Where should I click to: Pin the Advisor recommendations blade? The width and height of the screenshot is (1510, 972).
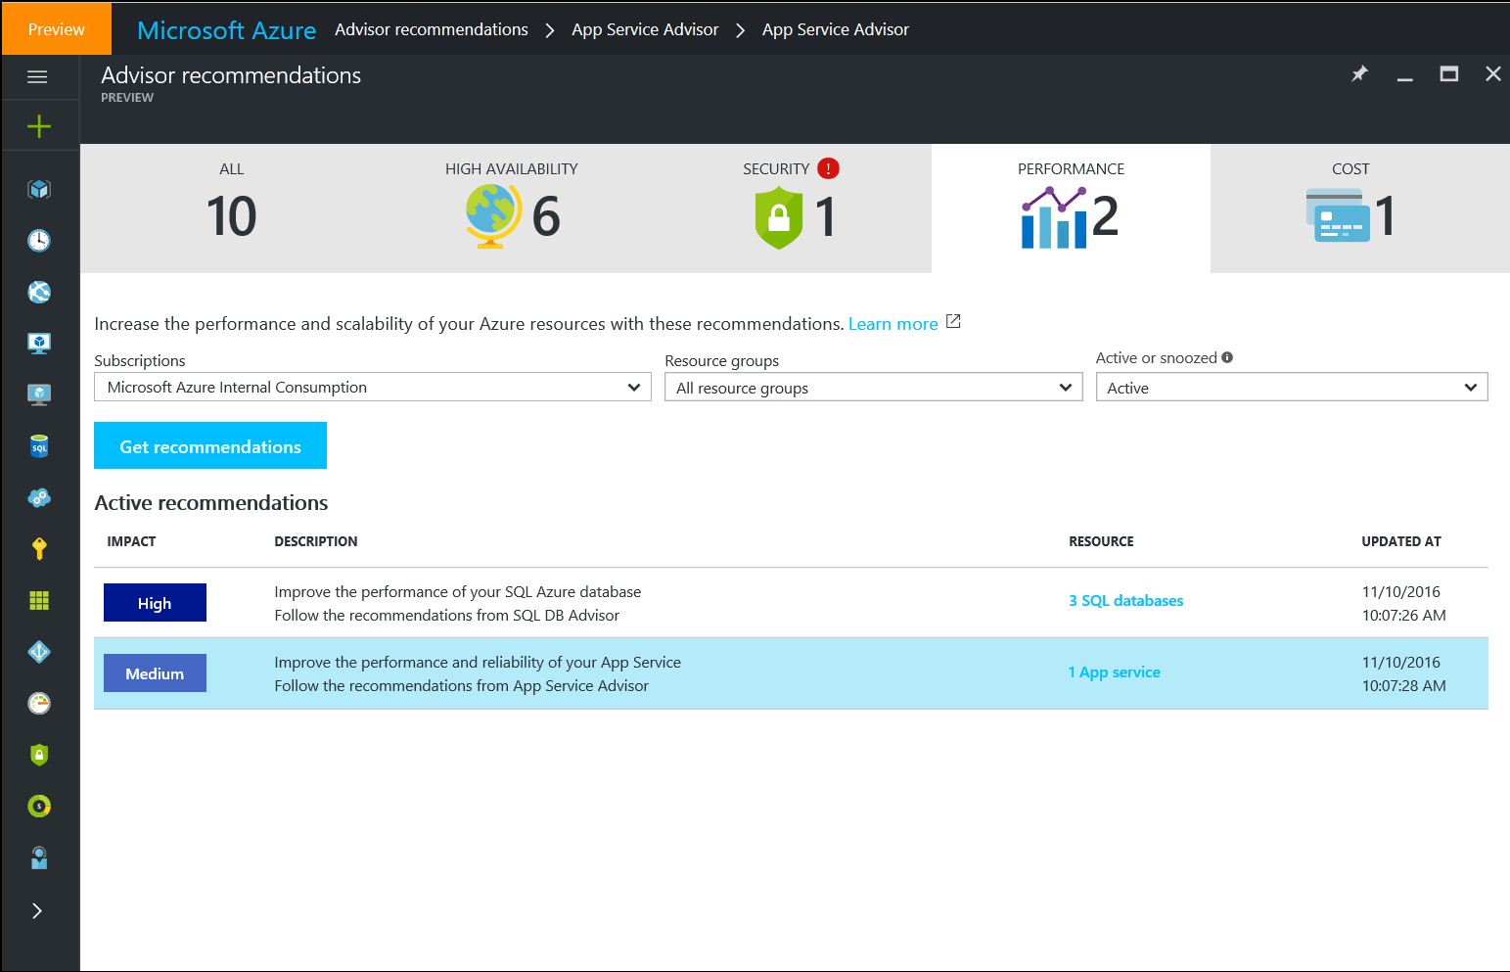(x=1359, y=73)
